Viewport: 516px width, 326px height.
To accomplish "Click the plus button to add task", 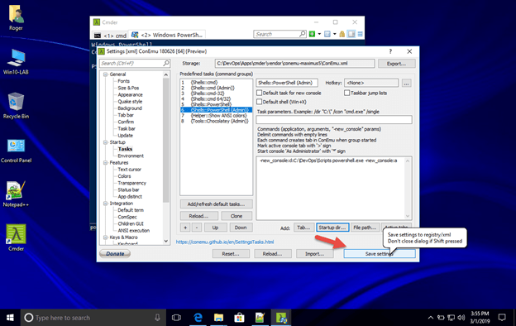I will point(185,228).
